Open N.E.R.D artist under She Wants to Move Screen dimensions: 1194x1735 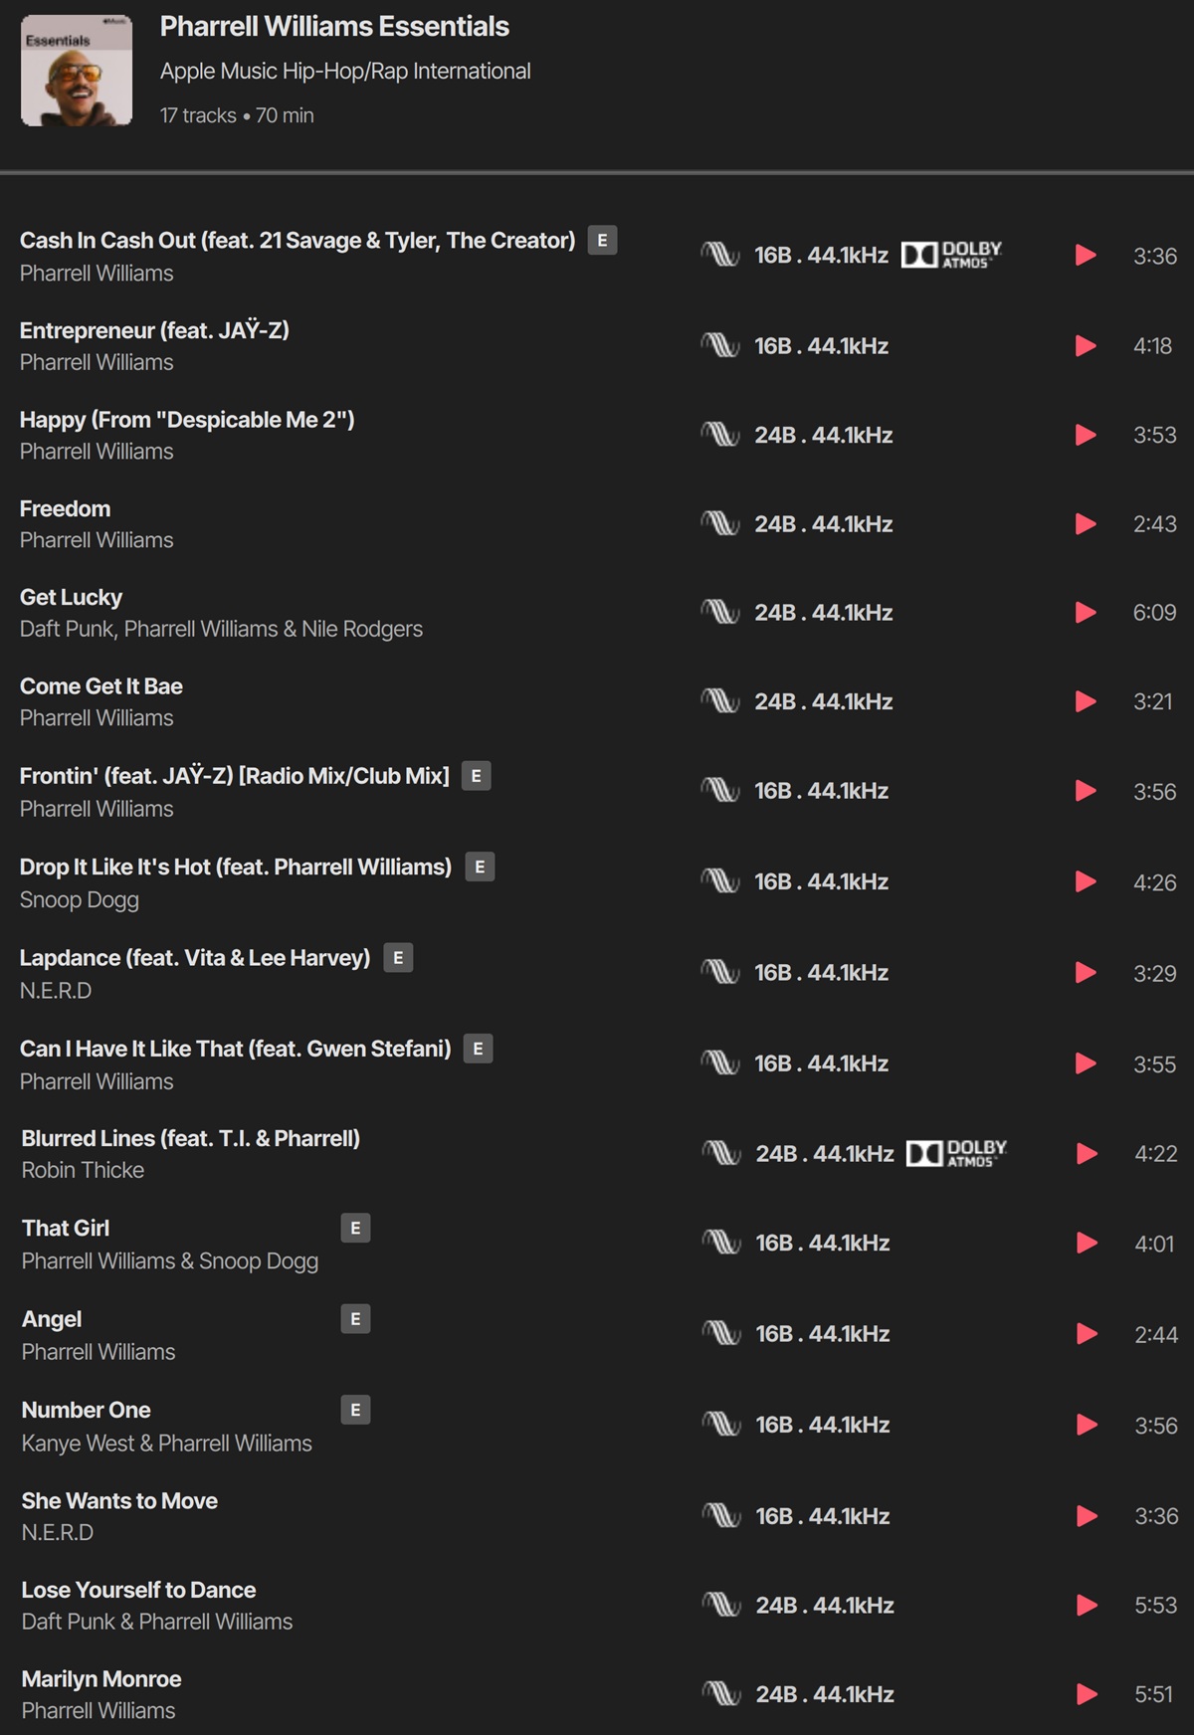tap(58, 1532)
